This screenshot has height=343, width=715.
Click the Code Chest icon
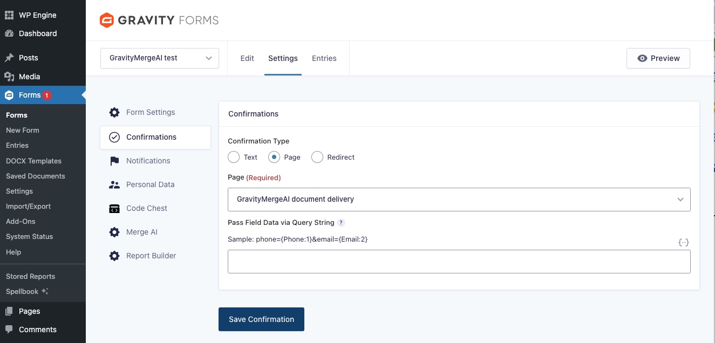[114, 209]
